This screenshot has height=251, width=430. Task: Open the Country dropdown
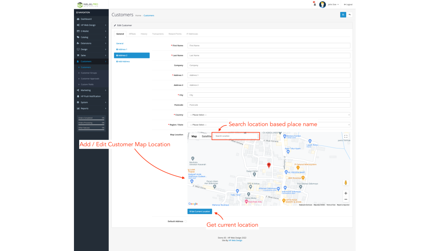tap(269, 115)
